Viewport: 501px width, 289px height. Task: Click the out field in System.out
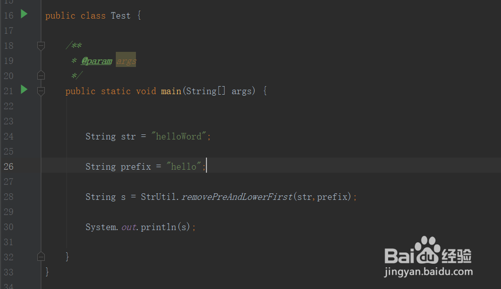click(x=129, y=227)
